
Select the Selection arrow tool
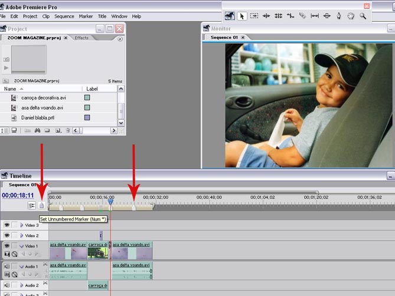242,16
